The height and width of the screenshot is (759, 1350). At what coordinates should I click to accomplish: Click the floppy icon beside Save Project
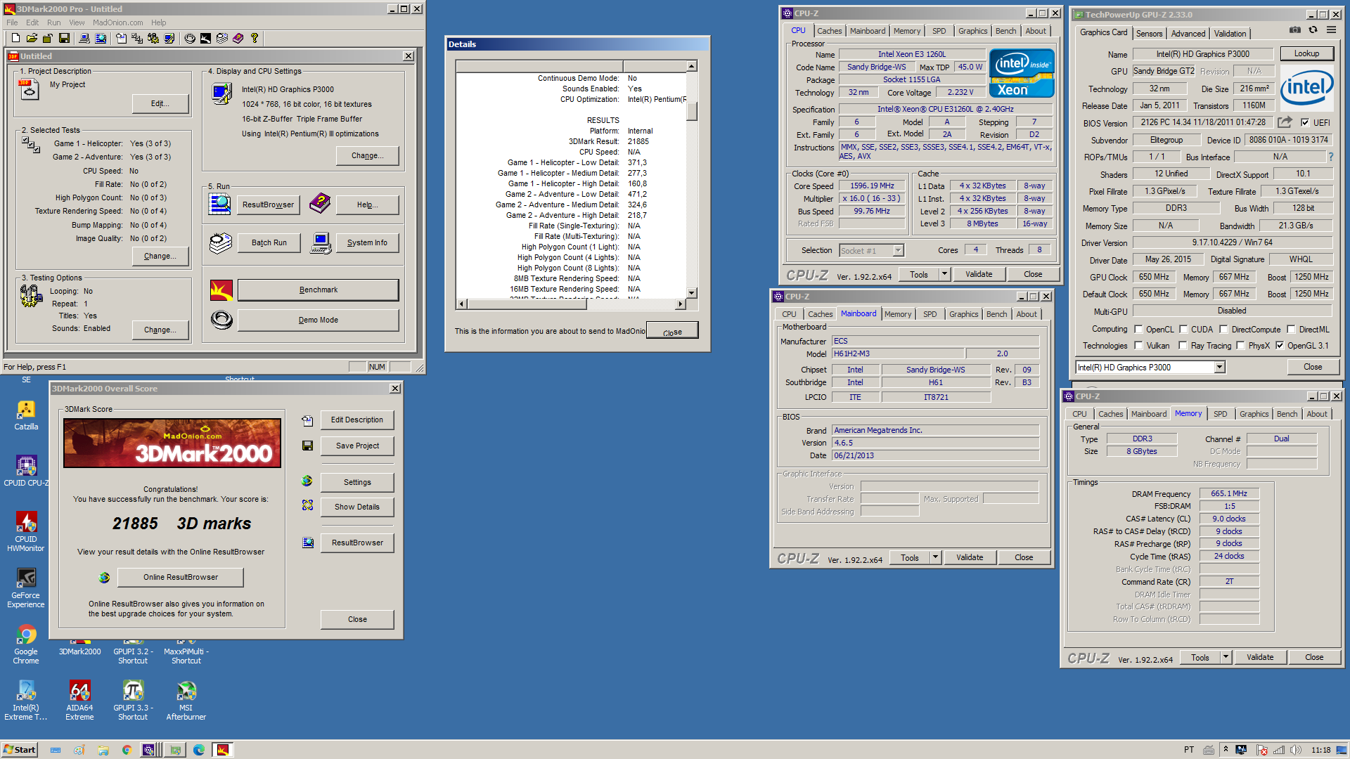point(307,446)
